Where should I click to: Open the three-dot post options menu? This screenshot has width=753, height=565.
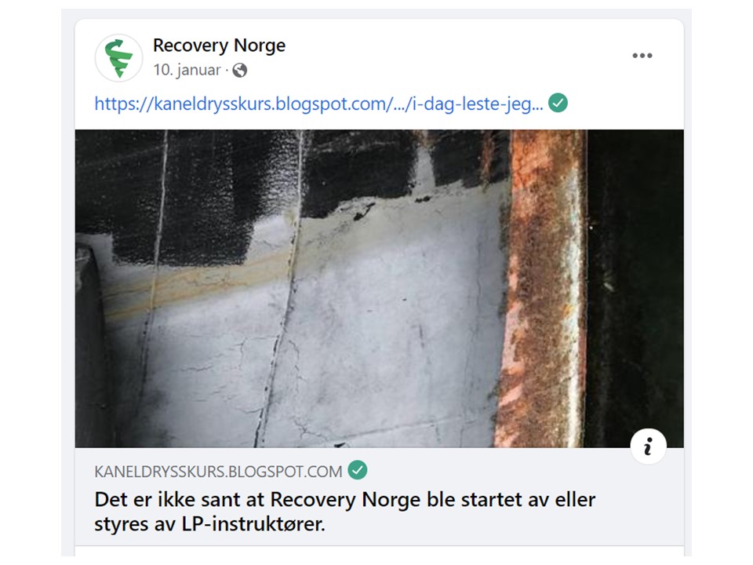tap(642, 56)
